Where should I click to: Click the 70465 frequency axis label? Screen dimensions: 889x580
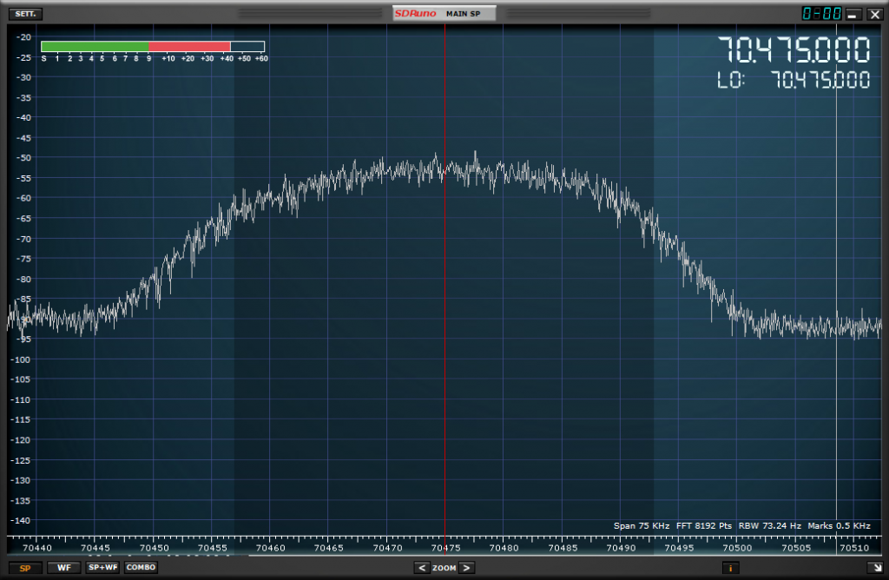[329, 548]
